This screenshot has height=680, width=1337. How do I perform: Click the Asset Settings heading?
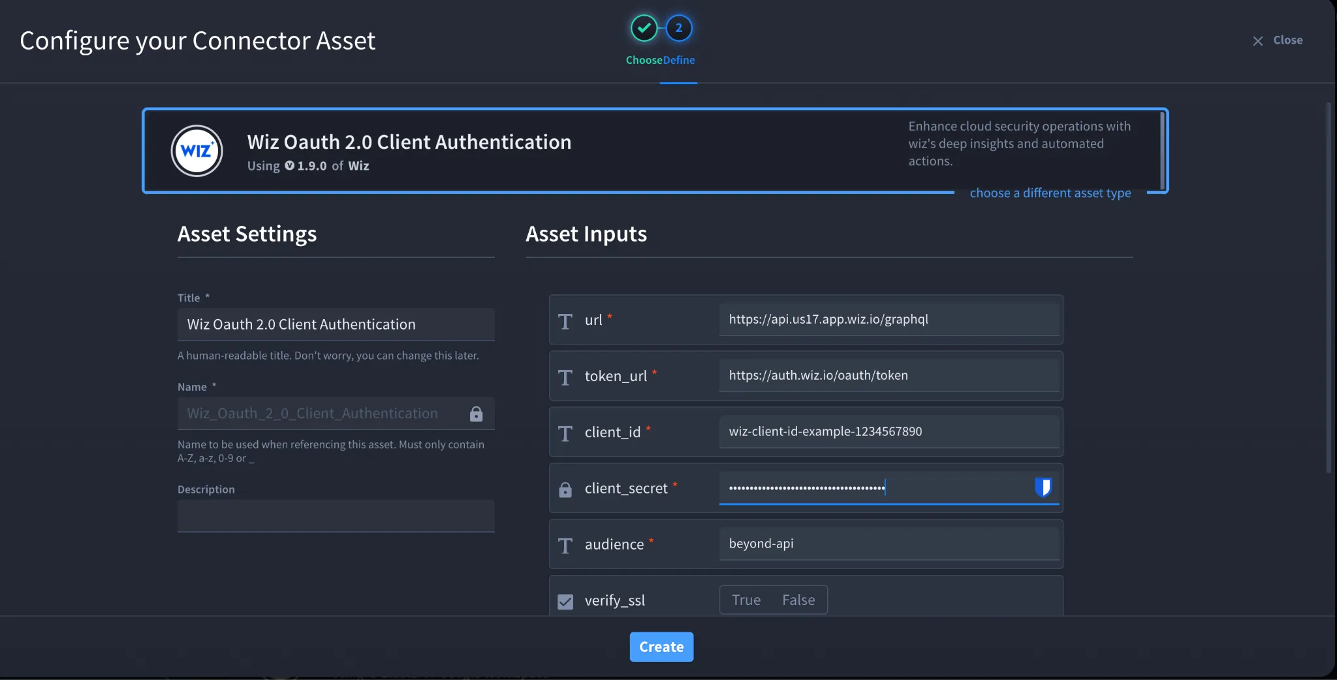click(x=247, y=234)
